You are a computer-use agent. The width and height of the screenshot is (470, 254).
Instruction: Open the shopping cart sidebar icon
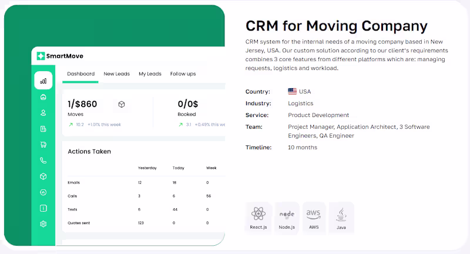(43, 145)
